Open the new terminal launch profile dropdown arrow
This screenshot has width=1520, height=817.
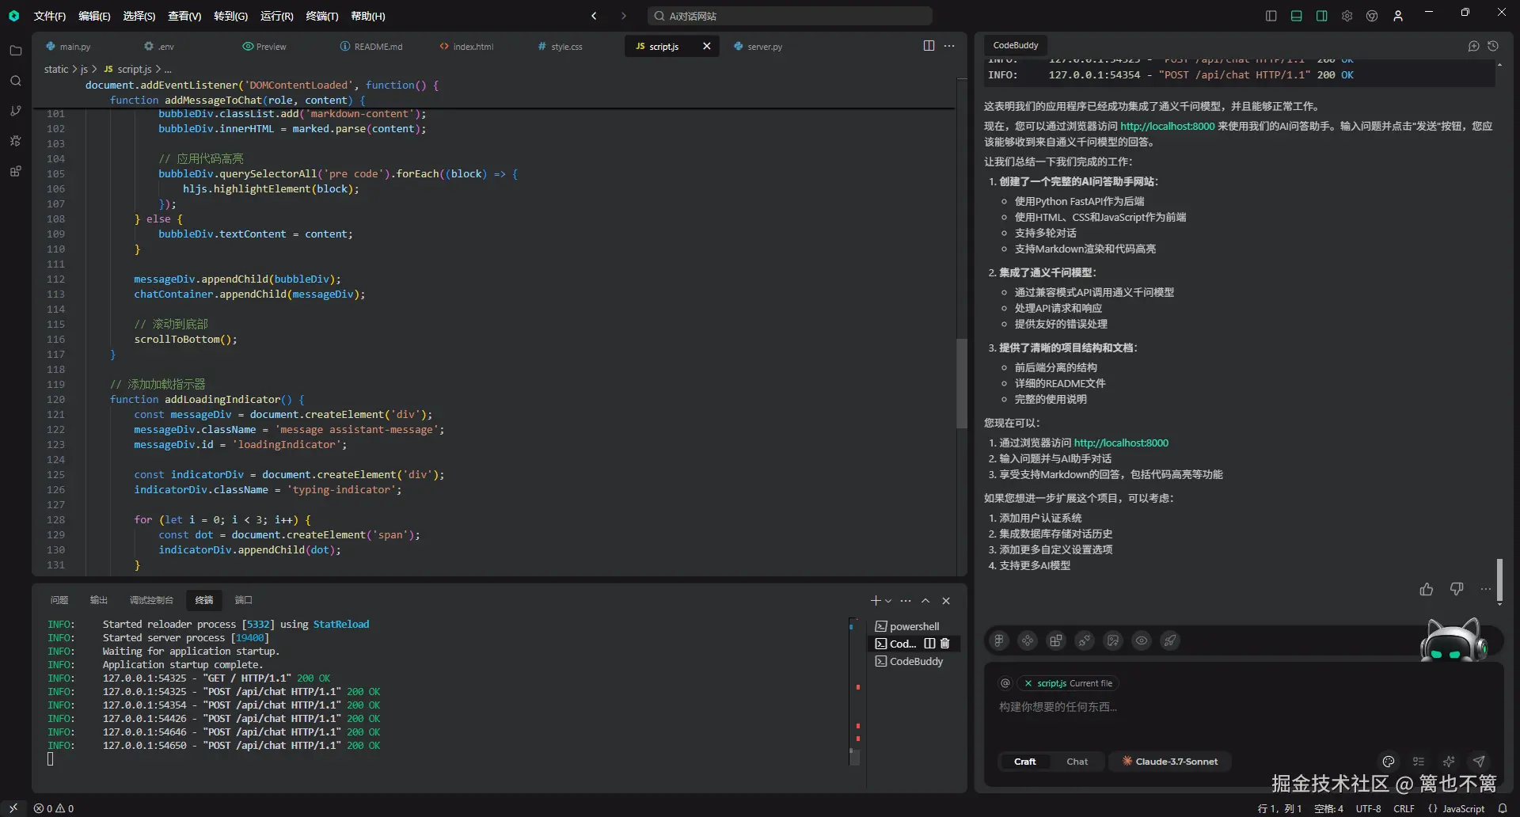[x=888, y=601]
